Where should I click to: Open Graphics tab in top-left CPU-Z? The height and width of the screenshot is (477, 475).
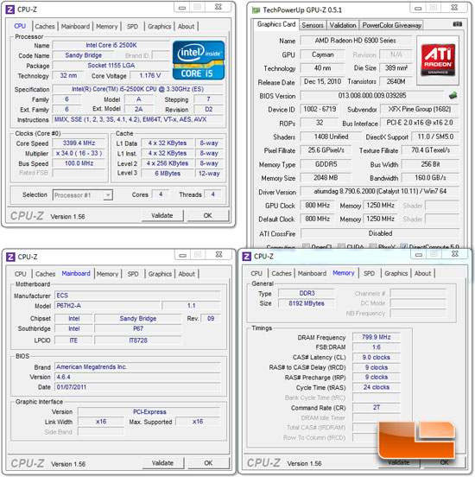tap(160, 27)
